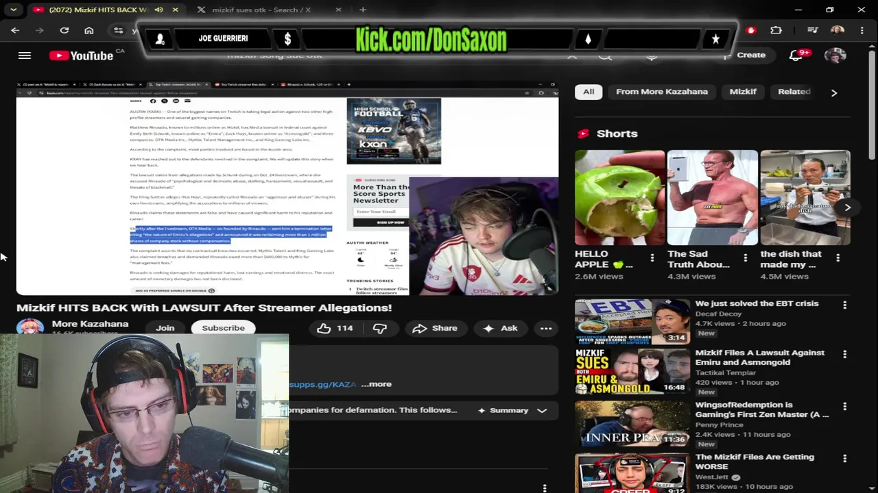Click the Penny Prince channel name
The height and width of the screenshot is (493, 878).
click(x=719, y=425)
